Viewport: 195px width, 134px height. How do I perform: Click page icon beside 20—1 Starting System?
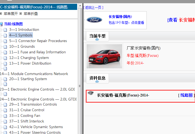pos(5,79)
